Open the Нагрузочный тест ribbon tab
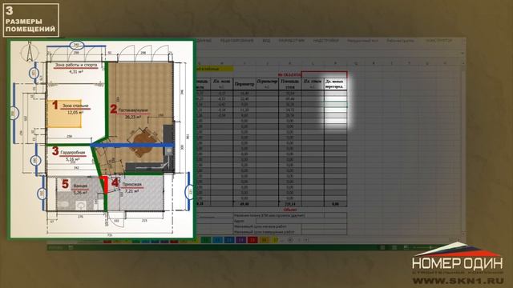Image resolution: width=513 pixels, height=288 pixels. click(362, 41)
